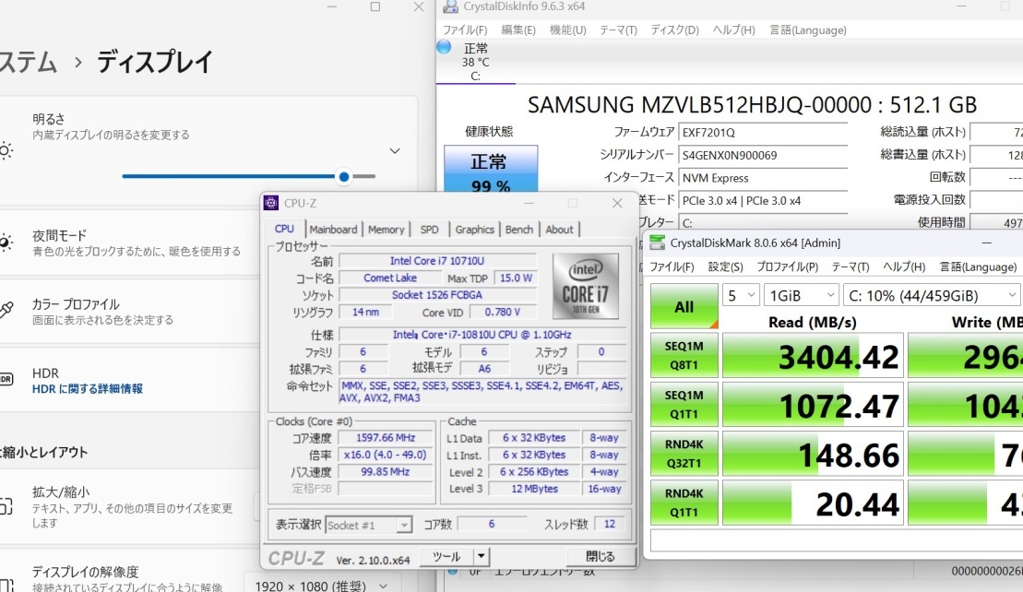This screenshot has width=1023, height=592.
Task: Open the 1GiB test size dropdown
Action: [x=801, y=295]
